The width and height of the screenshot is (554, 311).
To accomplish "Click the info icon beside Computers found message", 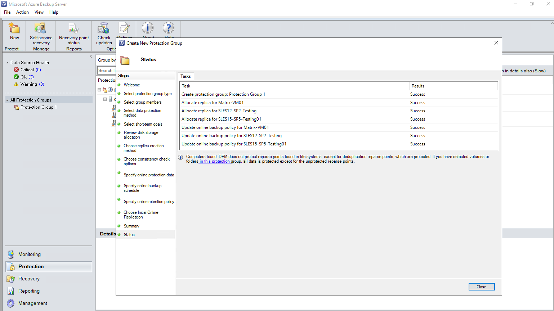I will pyautogui.click(x=181, y=157).
